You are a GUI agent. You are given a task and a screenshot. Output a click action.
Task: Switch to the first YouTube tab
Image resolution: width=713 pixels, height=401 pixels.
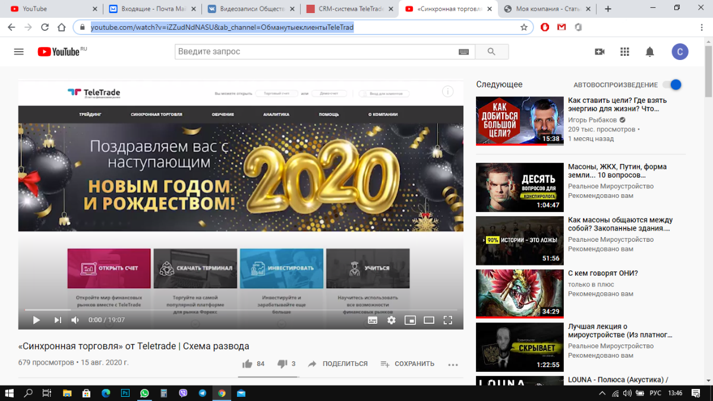click(x=52, y=9)
